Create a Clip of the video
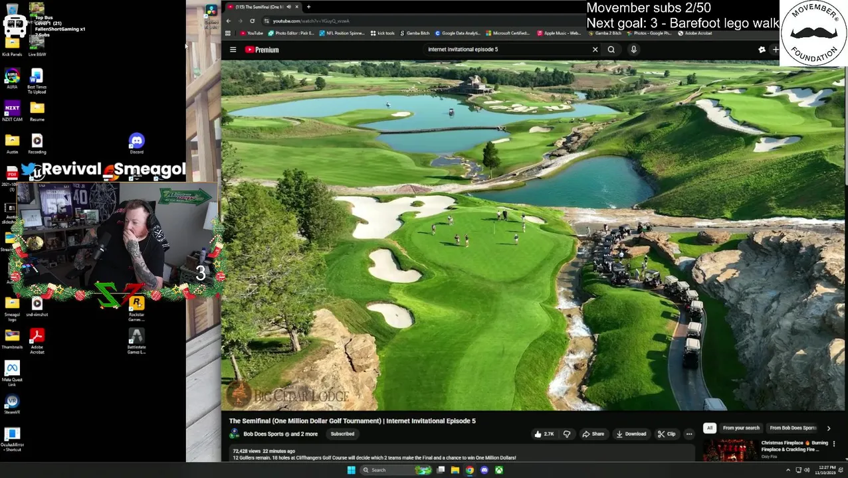Screen dimensions: 848x478 point(666,434)
